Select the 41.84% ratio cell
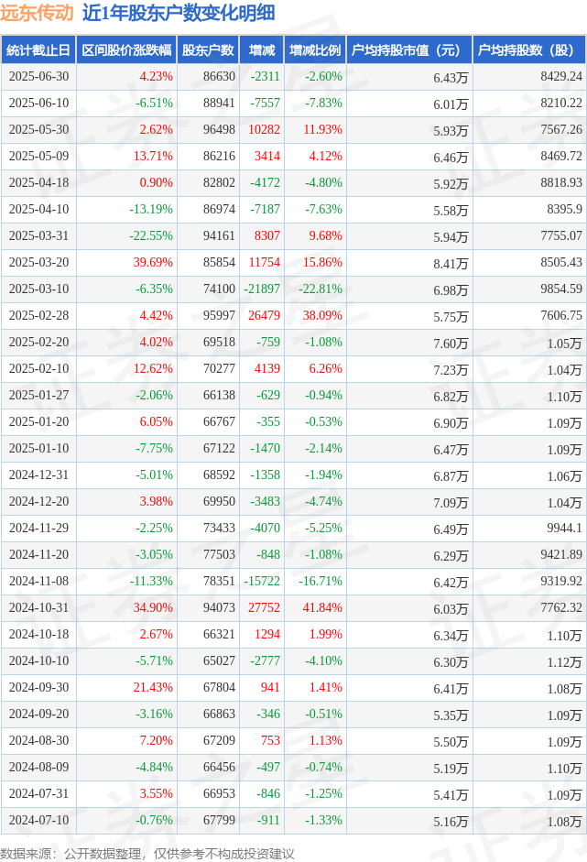The height and width of the screenshot is (862, 587). pyautogui.click(x=322, y=607)
